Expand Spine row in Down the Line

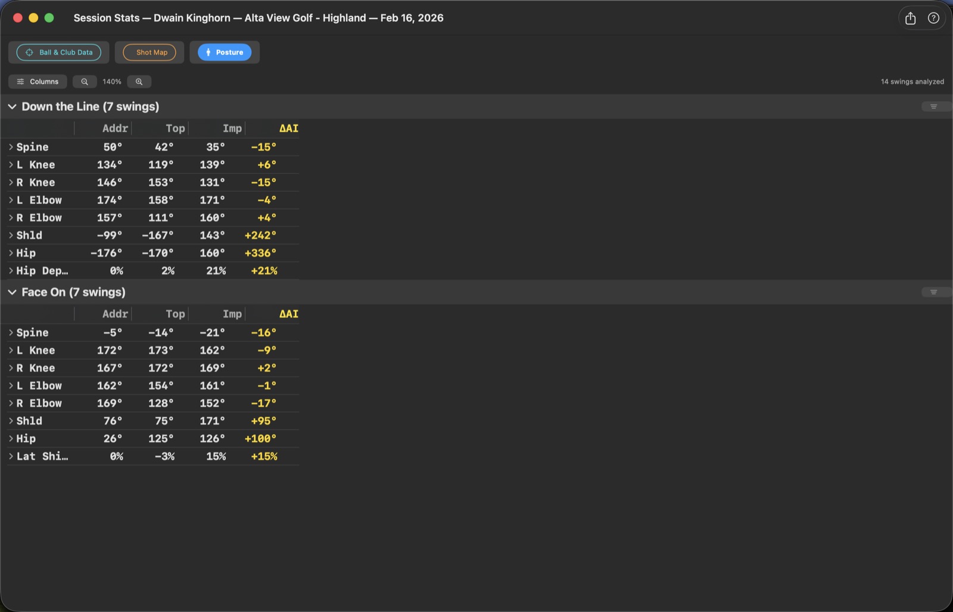tap(11, 147)
